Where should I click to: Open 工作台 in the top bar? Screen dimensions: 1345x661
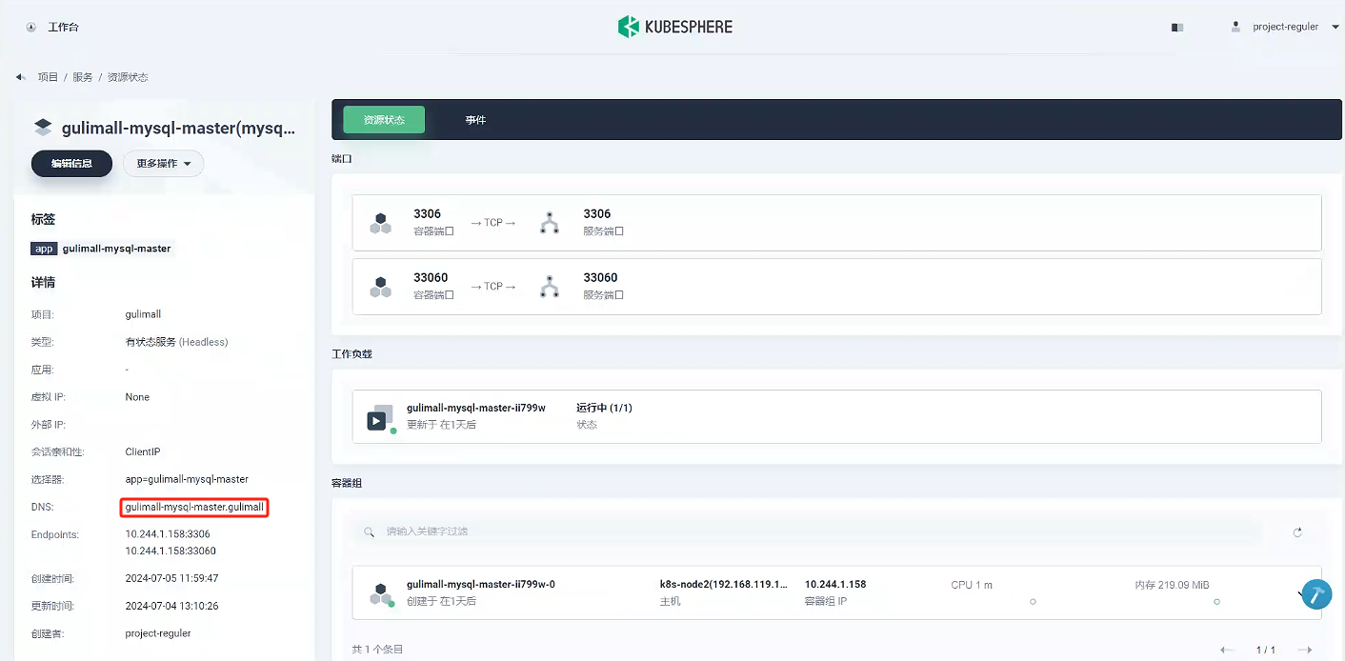63,27
